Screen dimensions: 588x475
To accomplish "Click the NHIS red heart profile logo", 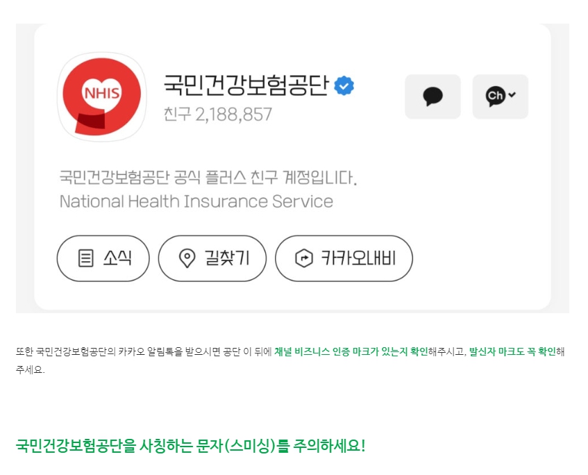I will [x=101, y=97].
